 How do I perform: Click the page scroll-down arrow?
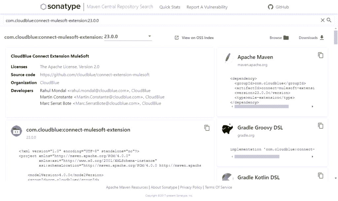tap(336, 178)
